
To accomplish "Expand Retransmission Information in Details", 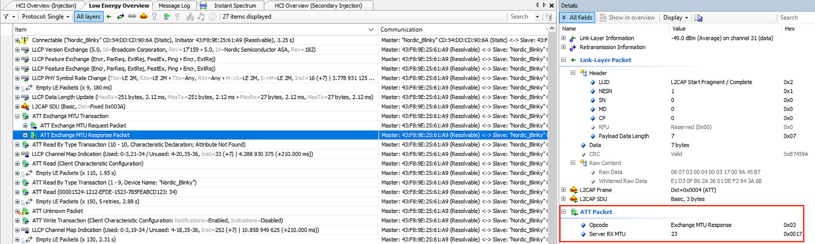I will [x=564, y=47].
